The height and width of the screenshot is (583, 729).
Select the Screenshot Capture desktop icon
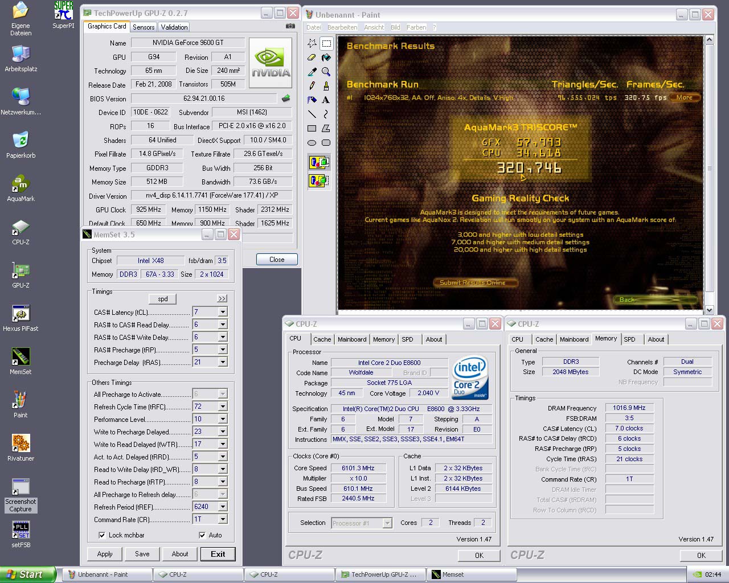[x=21, y=495]
